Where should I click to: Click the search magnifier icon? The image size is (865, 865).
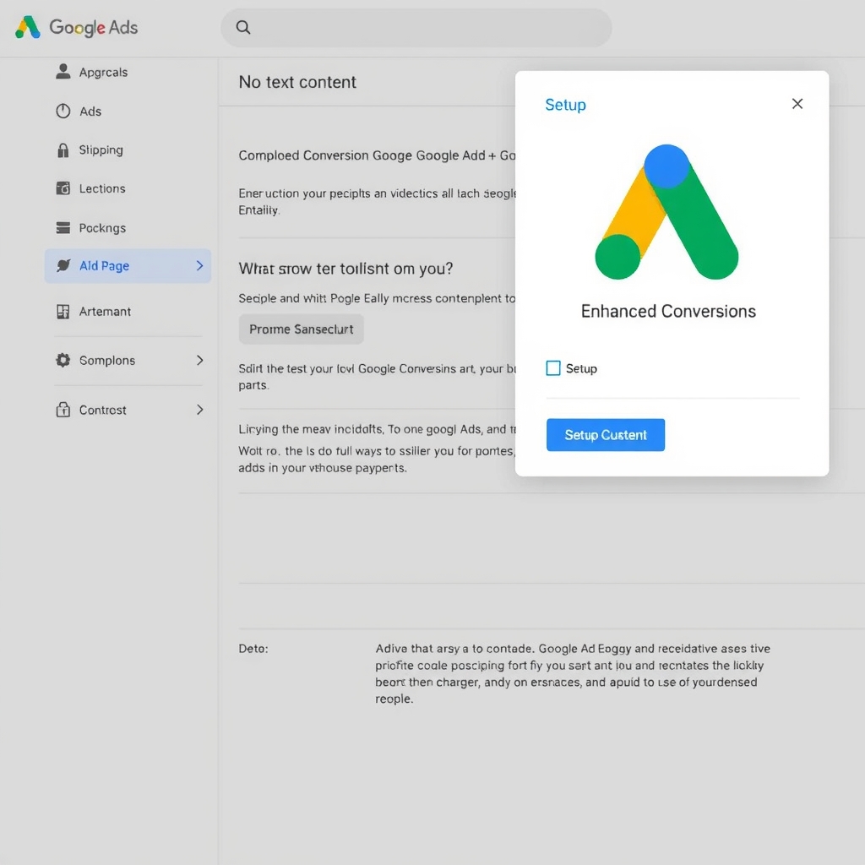tap(243, 27)
